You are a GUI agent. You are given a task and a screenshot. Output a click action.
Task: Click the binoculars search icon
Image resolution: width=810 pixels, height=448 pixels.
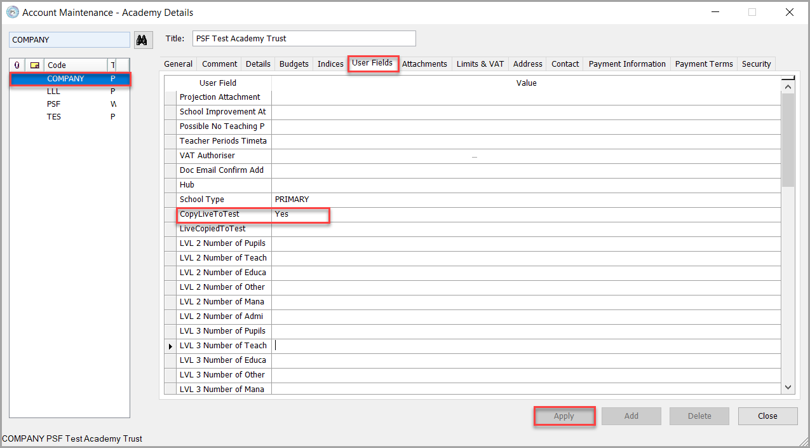point(143,40)
